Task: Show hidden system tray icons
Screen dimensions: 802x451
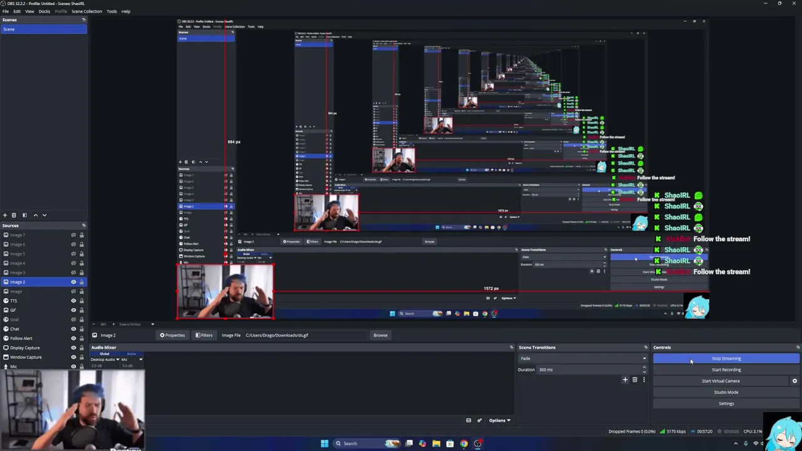Action: (736, 443)
